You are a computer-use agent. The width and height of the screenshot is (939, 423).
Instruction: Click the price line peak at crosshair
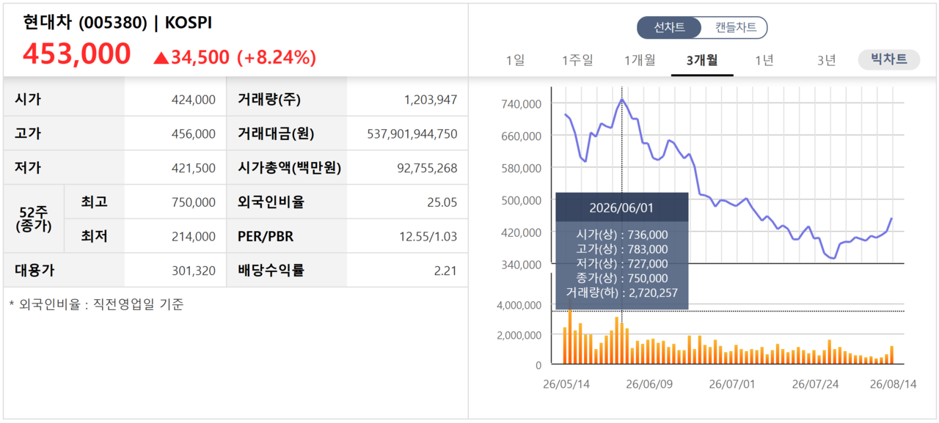point(622,98)
